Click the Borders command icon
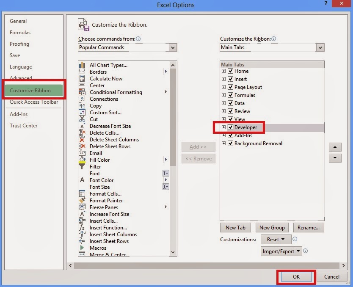353x287 pixels. [x=83, y=72]
